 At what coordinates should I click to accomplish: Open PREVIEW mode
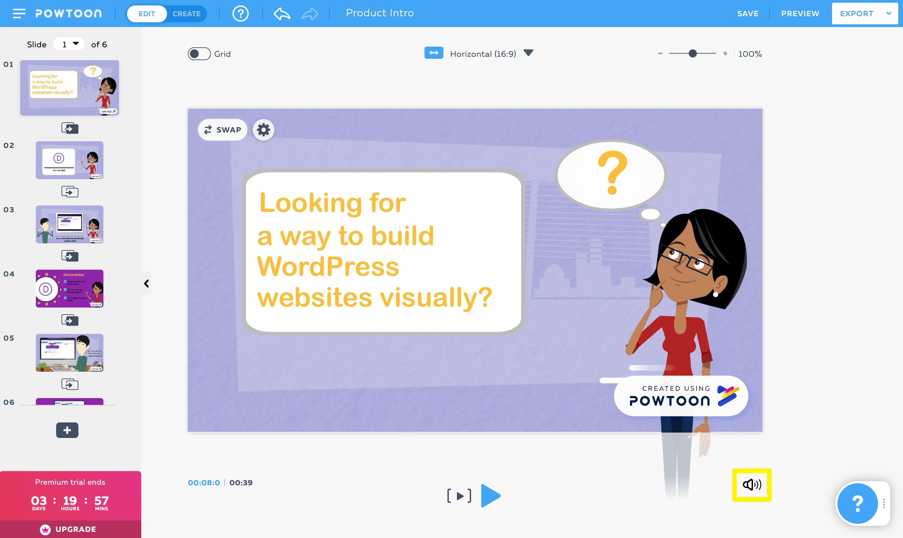coord(800,14)
